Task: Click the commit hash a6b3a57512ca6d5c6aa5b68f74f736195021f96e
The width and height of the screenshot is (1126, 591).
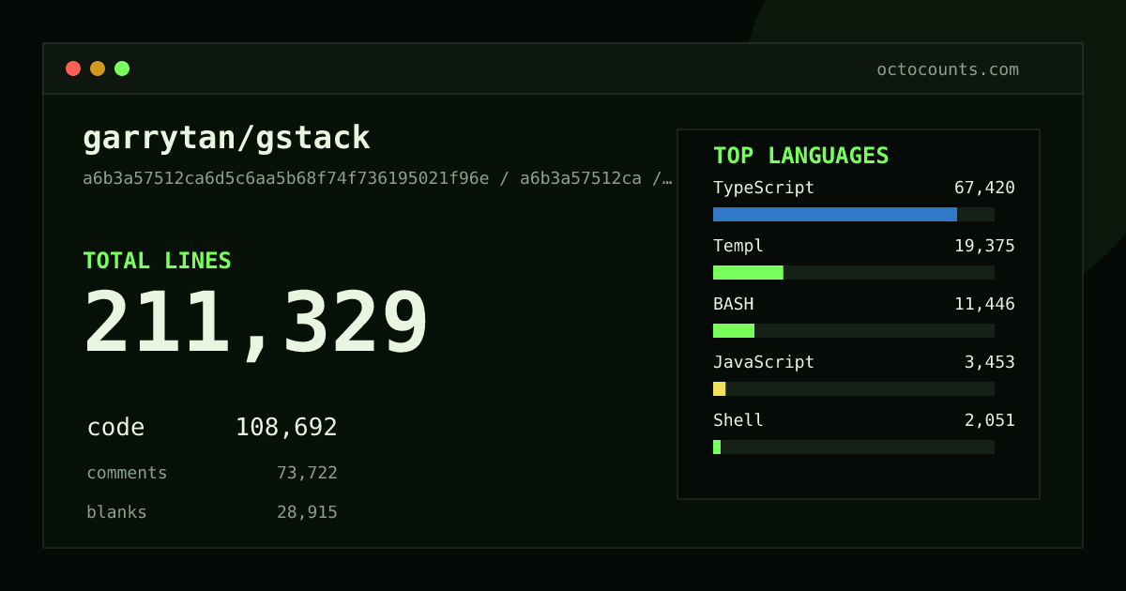Action: click(286, 178)
